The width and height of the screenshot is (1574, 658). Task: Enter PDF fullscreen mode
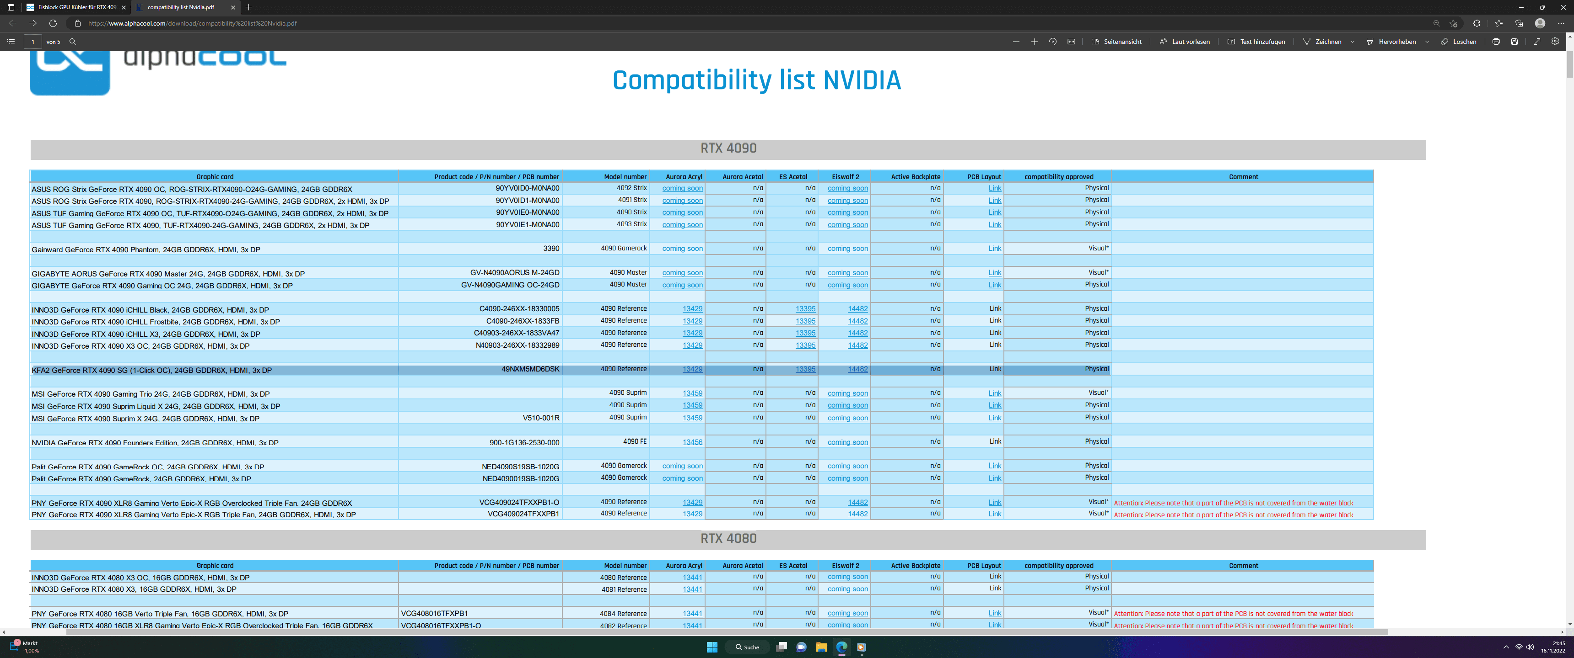[x=1537, y=42]
